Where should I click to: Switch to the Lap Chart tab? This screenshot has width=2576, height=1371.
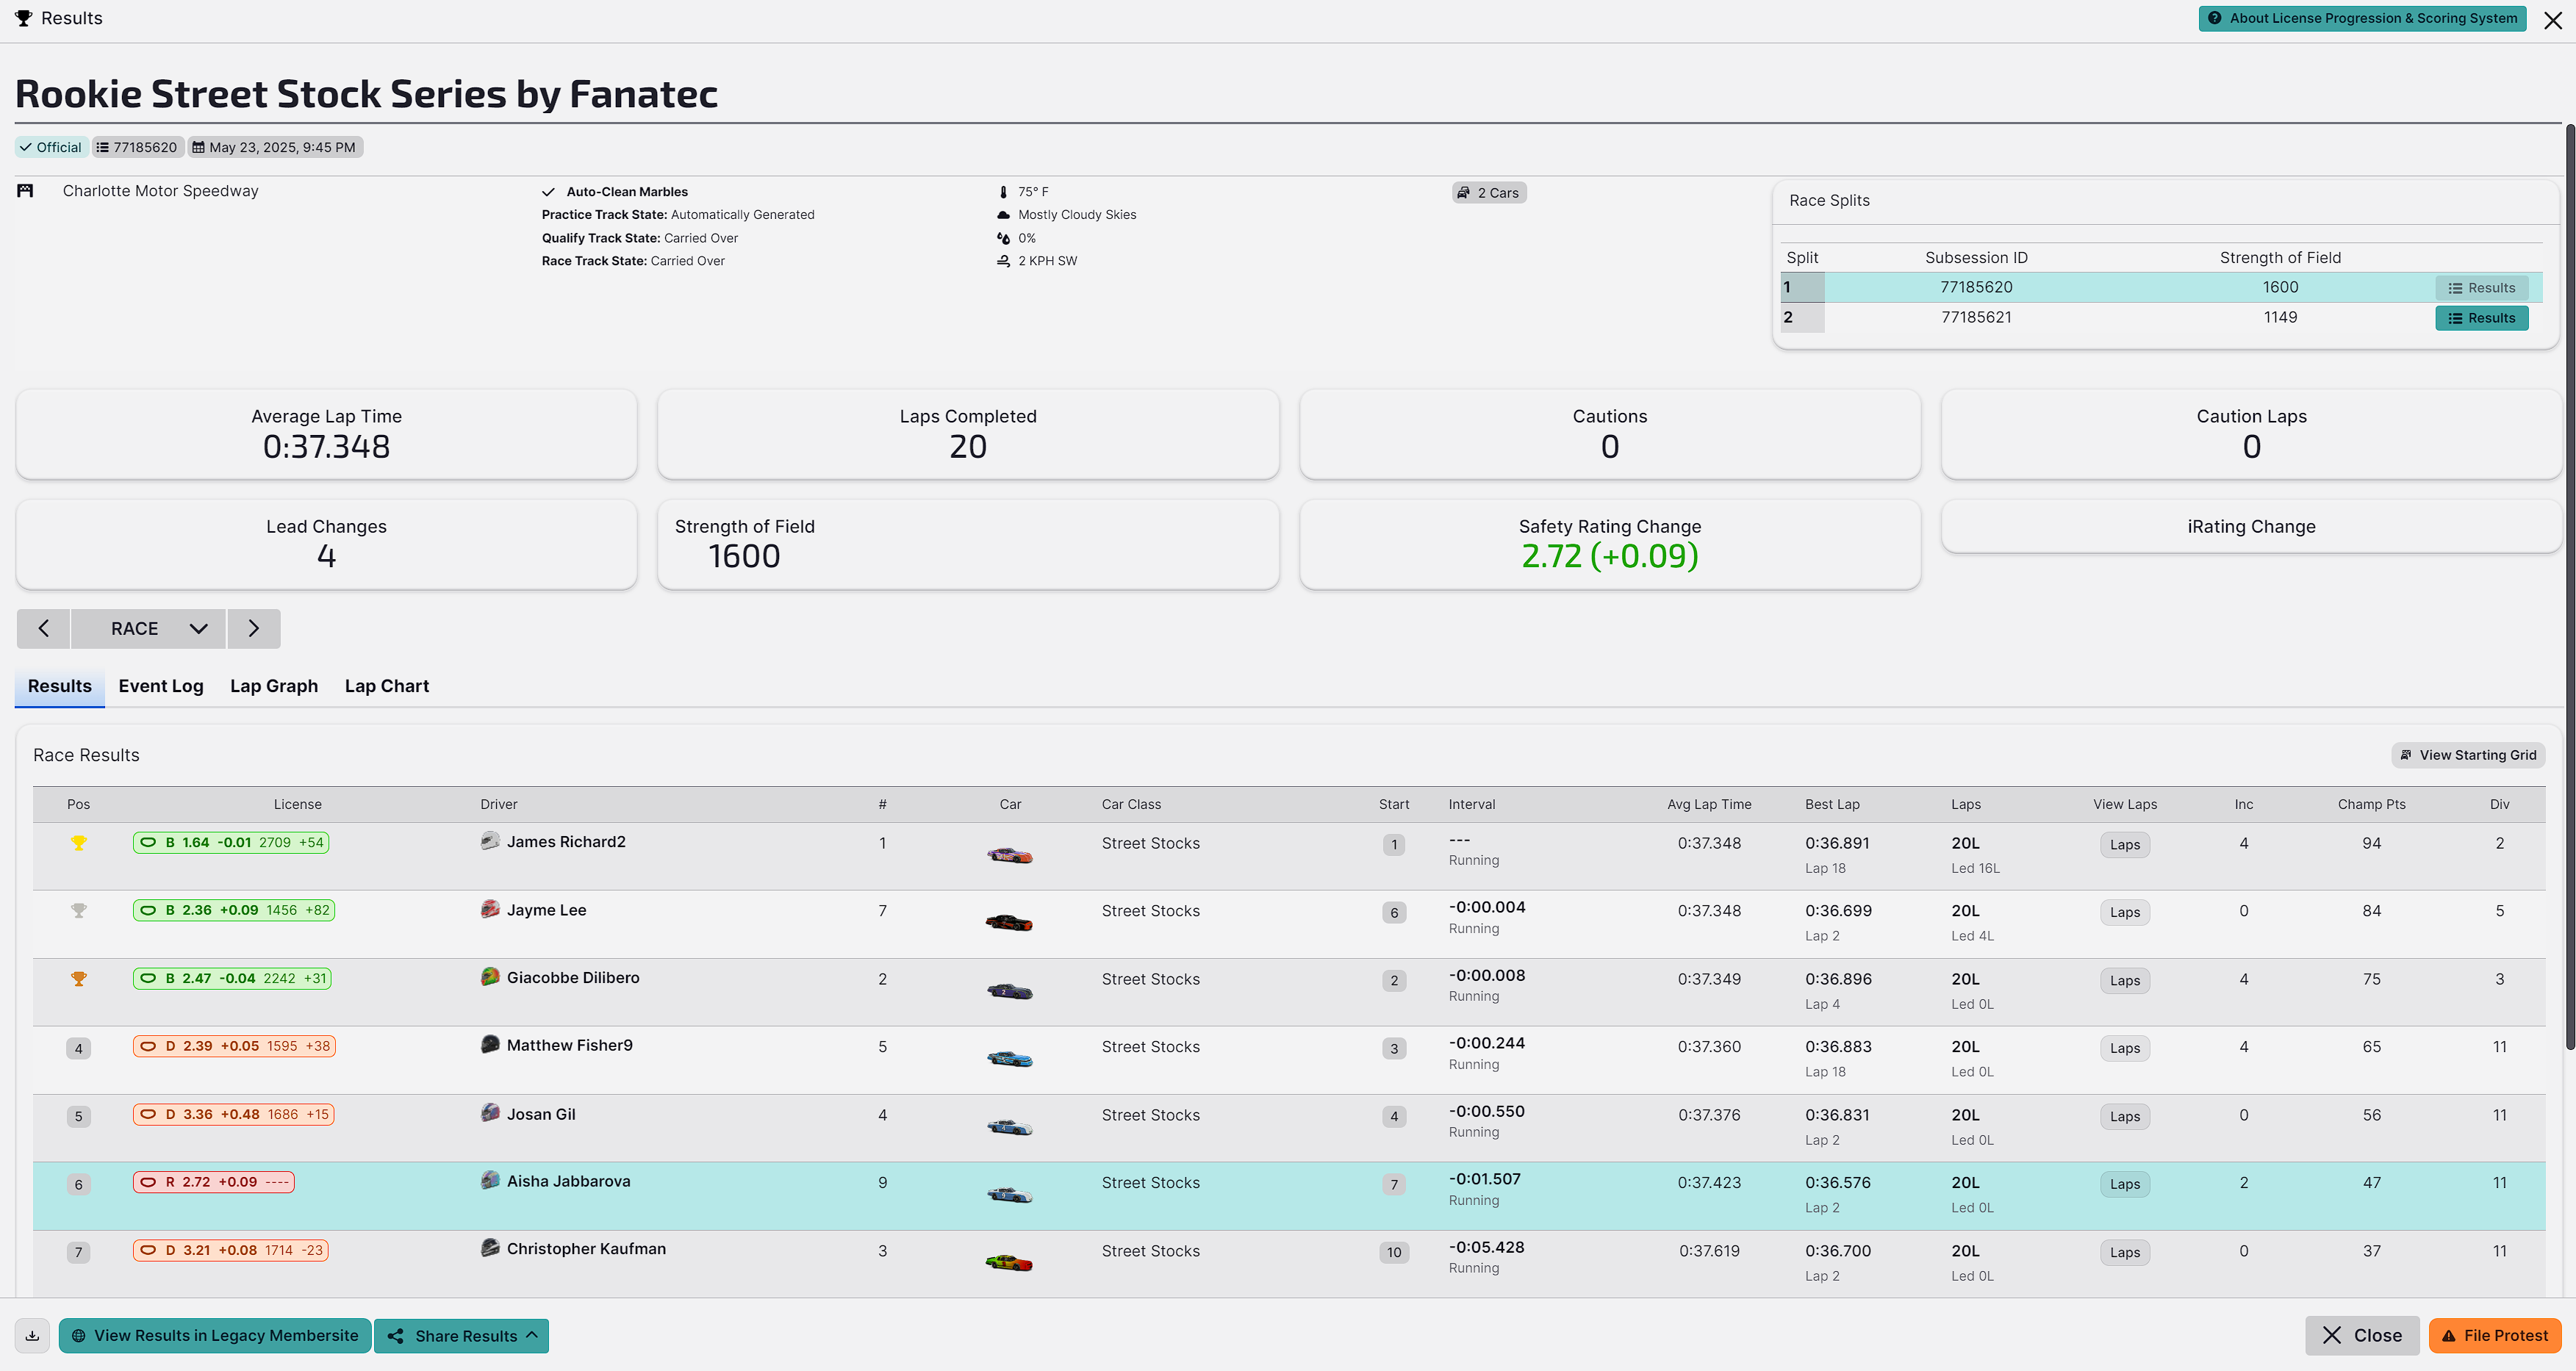[386, 686]
